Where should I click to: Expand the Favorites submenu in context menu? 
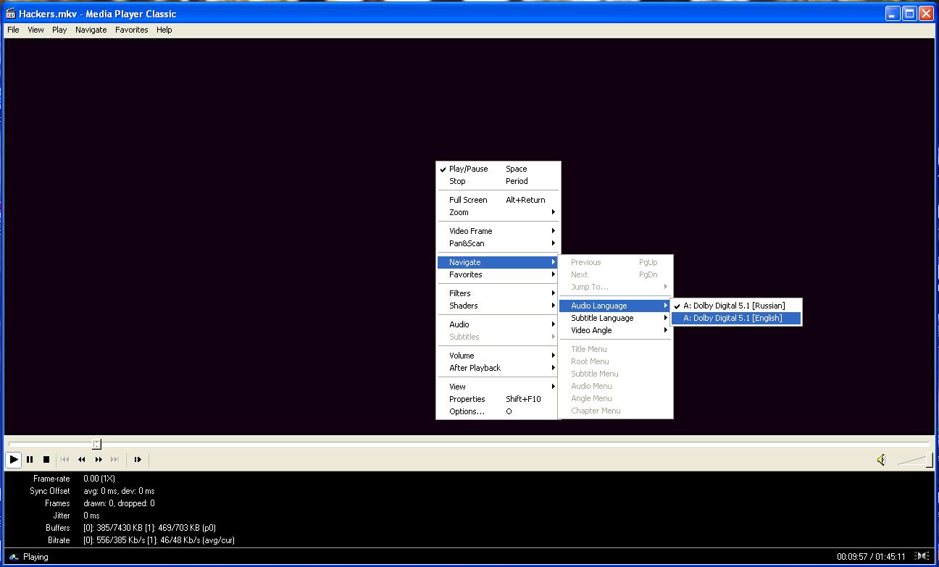pos(498,274)
